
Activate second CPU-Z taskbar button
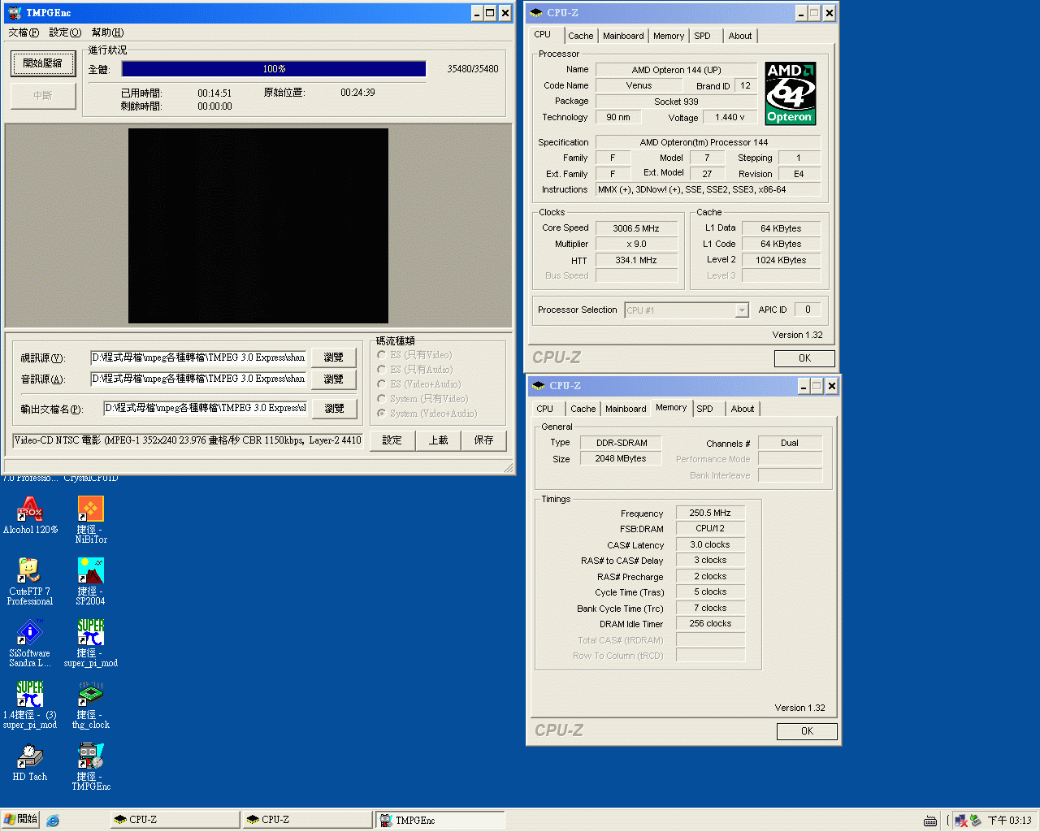pos(308,820)
